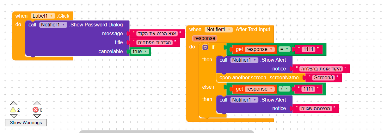Select the response parameter of After Text Input
The width and height of the screenshot is (387, 133).
pyautogui.click(x=205, y=38)
